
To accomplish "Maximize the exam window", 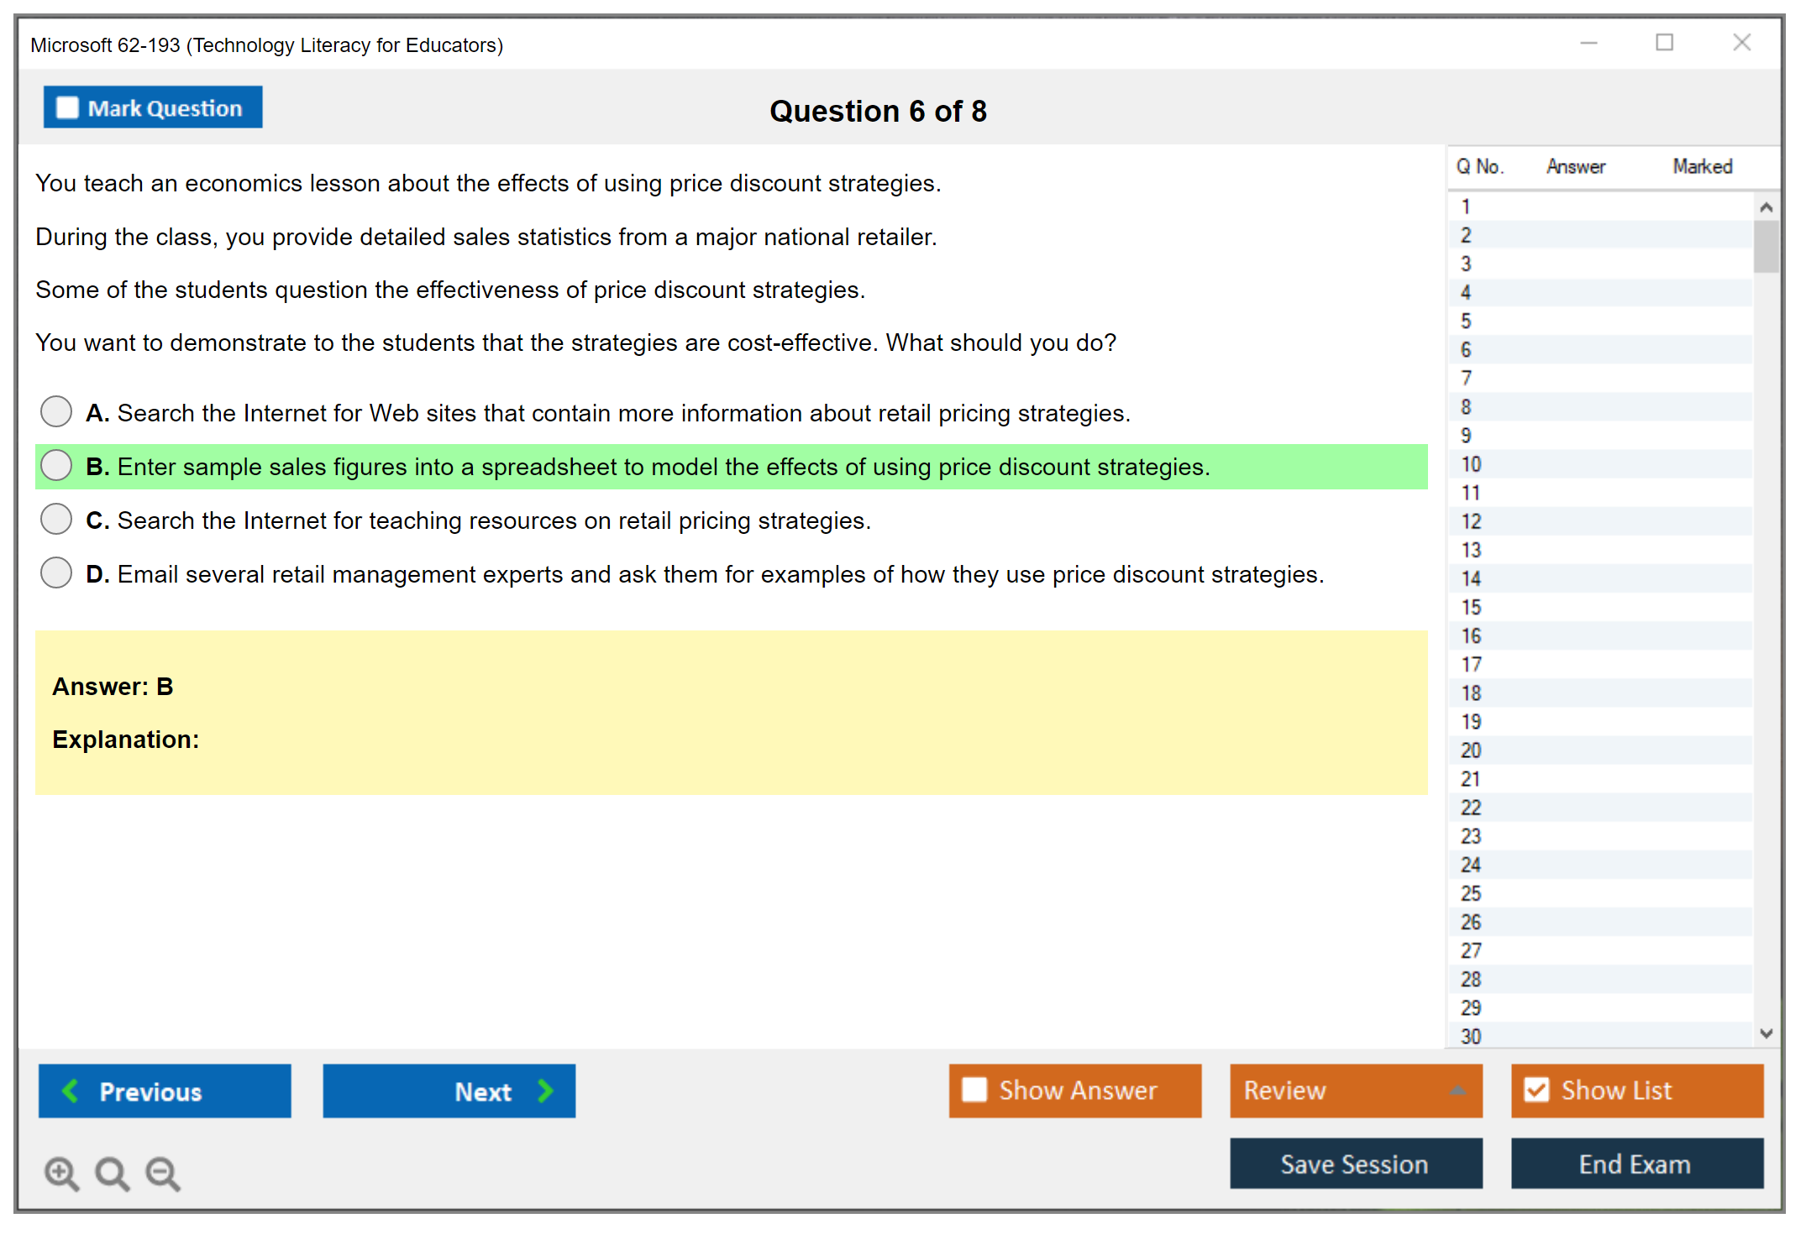I will [1664, 43].
